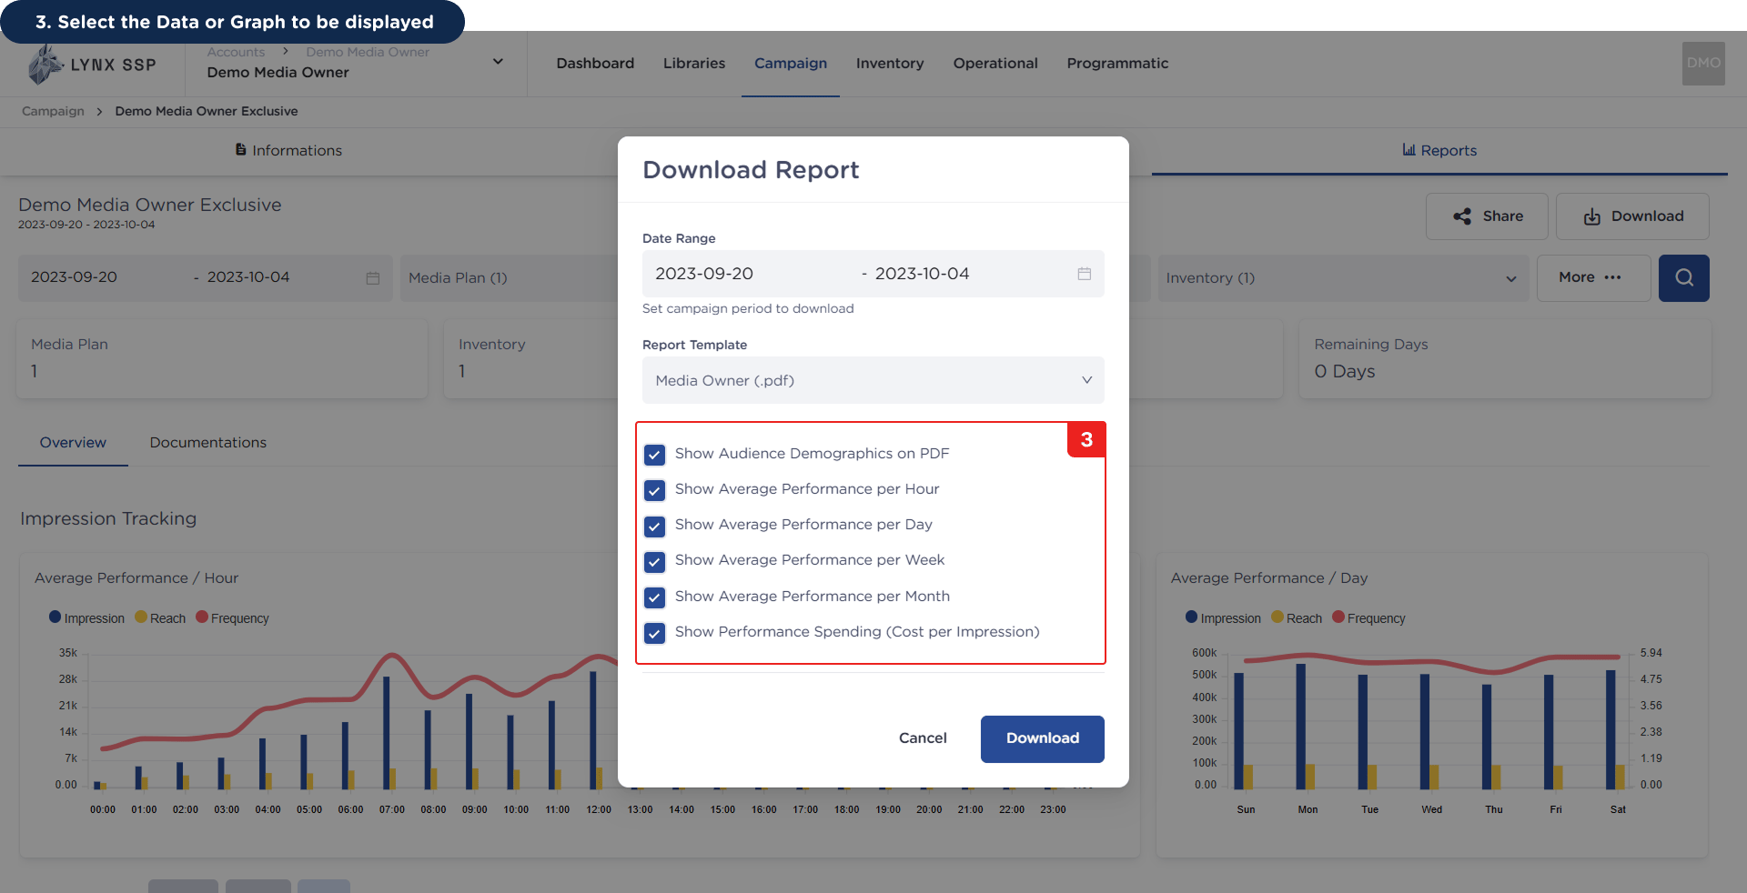Image resolution: width=1747 pixels, height=893 pixels.
Task: Open the Inventory (1) filter dropdown
Action: (1343, 278)
